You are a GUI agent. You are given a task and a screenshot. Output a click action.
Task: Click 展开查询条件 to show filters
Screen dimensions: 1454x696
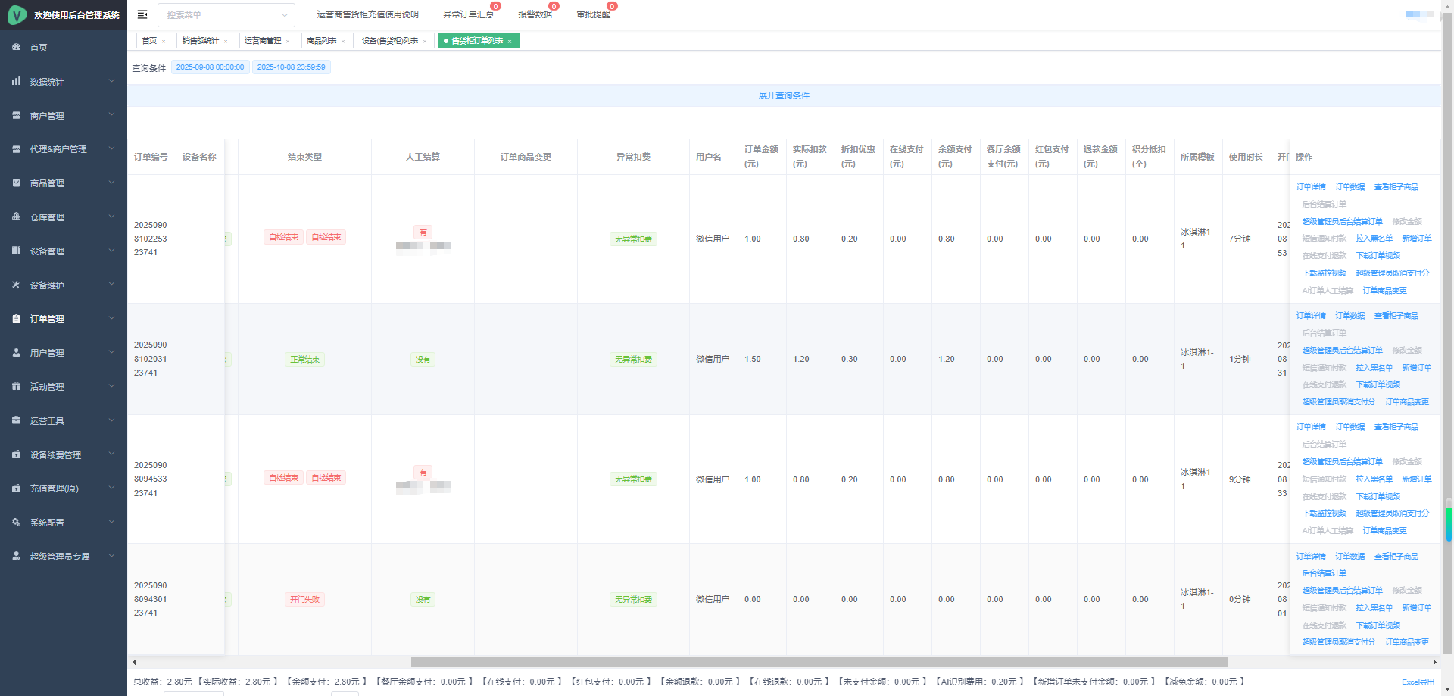[784, 95]
